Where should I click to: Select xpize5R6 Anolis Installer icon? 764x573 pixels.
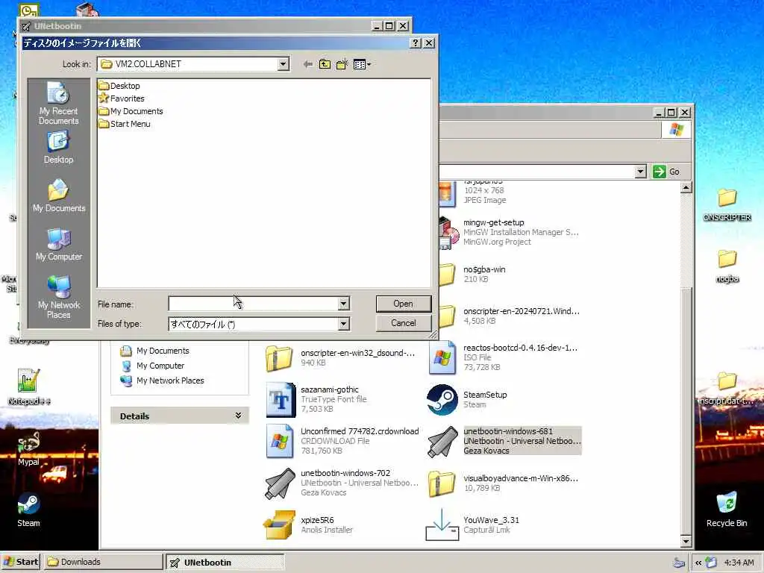(x=279, y=525)
